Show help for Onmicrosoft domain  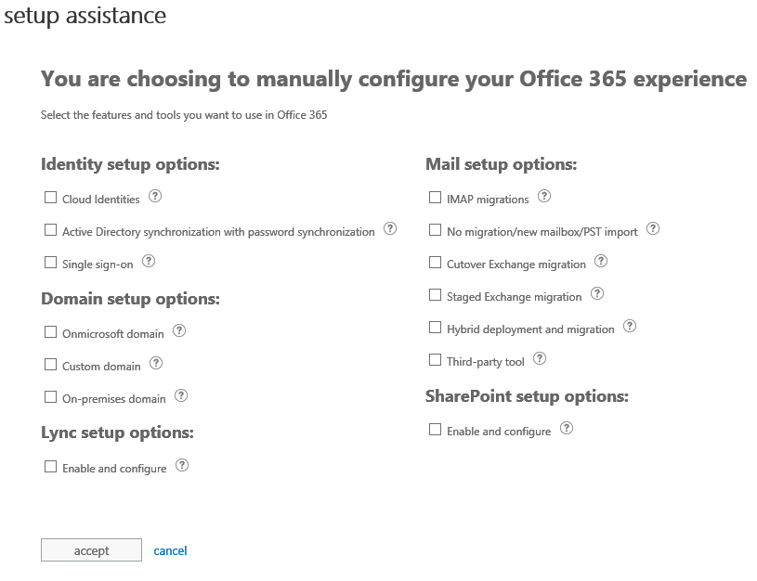[179, 331]
